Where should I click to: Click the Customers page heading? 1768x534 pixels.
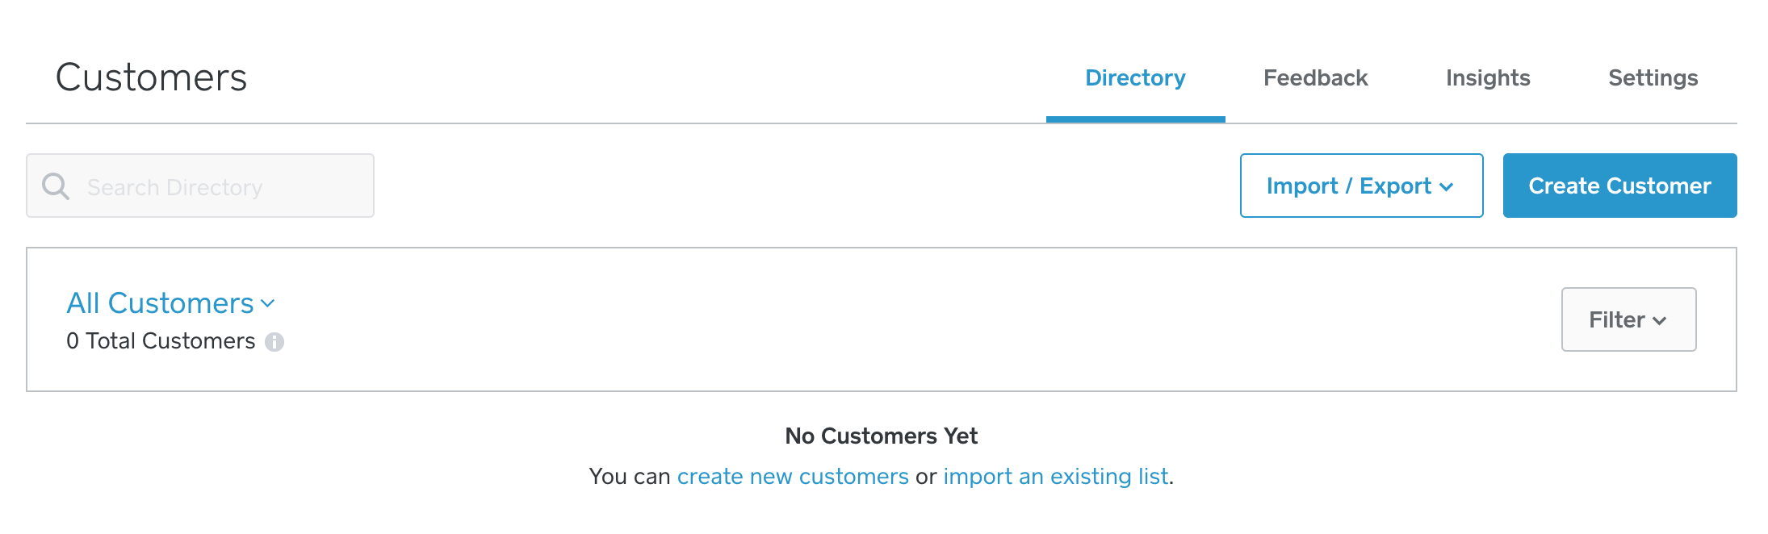point(151,77)
